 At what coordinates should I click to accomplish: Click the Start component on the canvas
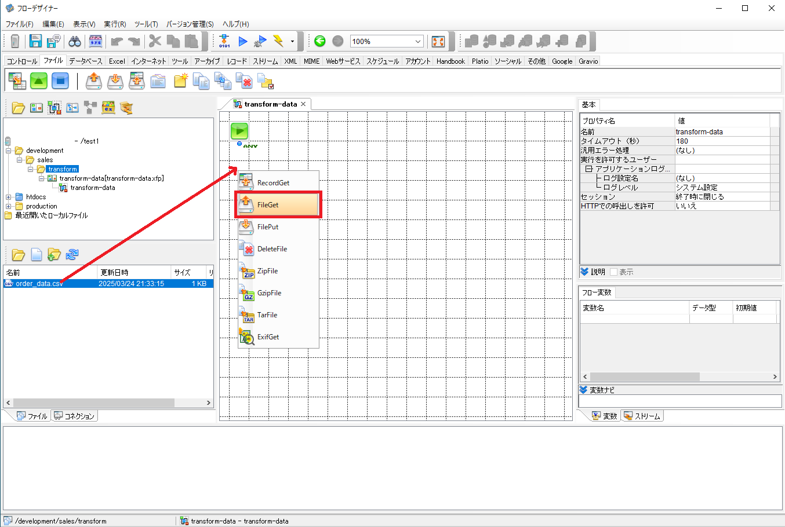[x=239, y=131]
